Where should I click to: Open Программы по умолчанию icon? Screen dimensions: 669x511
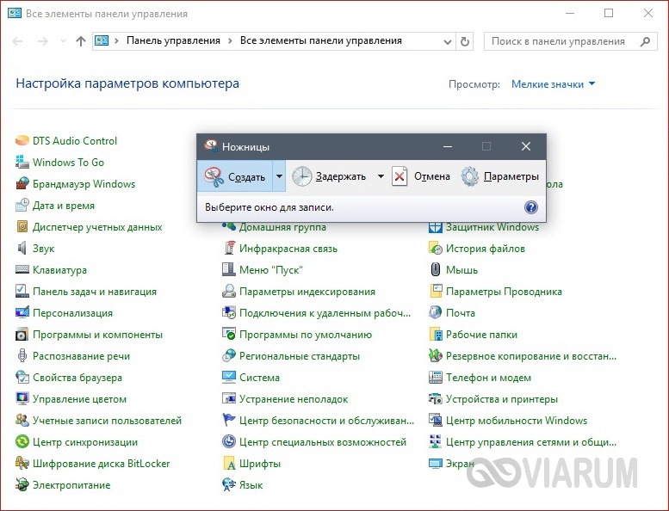pyautogui.click(x=229, y=335)
